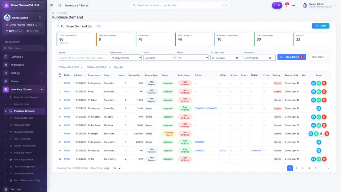Focus the global search bar
Screen dimensions: 341x192
tap(180, 5)
